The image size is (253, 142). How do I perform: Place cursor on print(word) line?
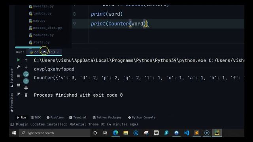coord(107,14)
